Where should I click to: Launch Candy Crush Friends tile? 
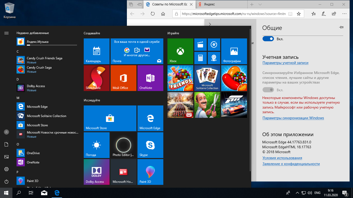click(x=180, y=78)
